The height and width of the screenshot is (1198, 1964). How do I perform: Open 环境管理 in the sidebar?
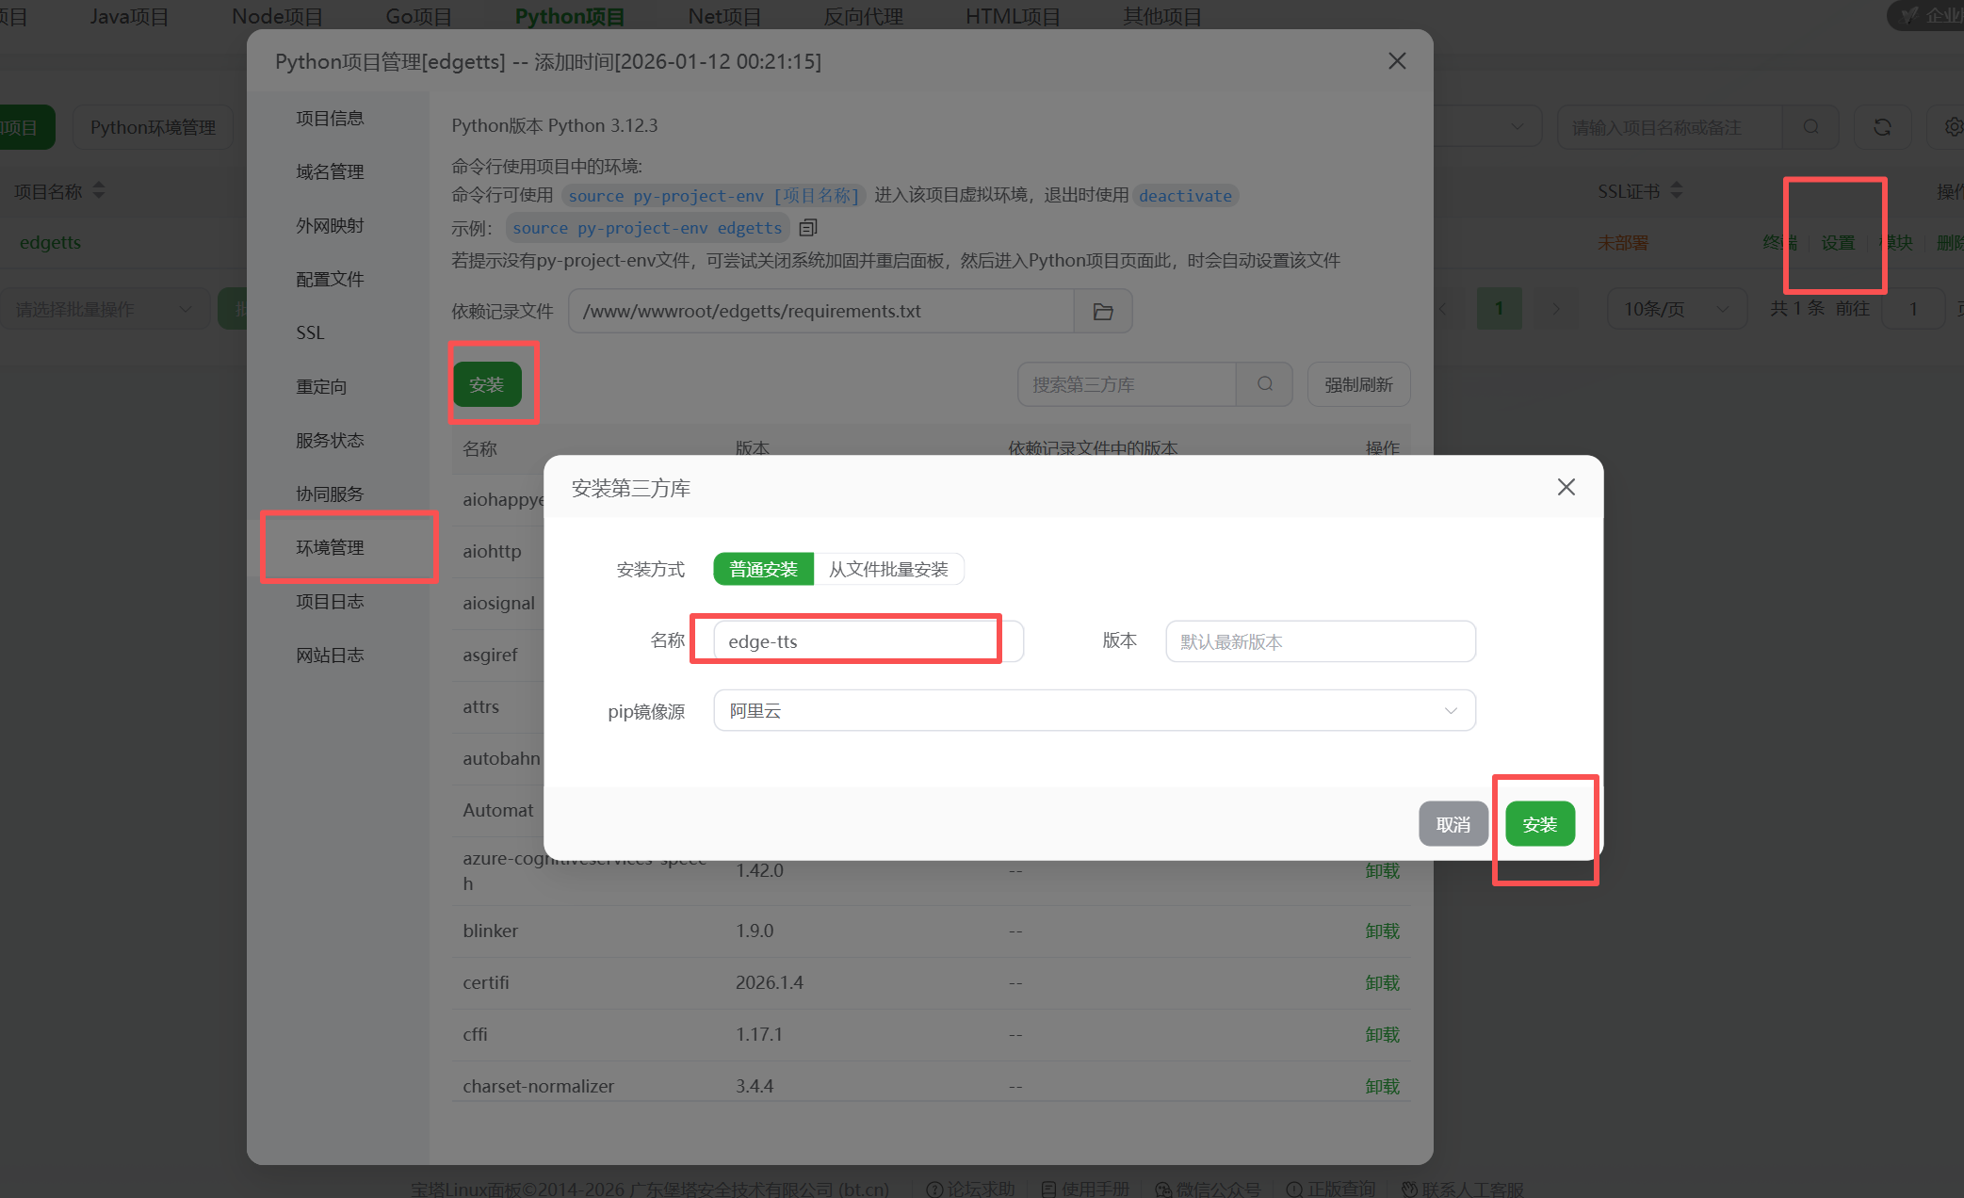(x=330, y=547)
